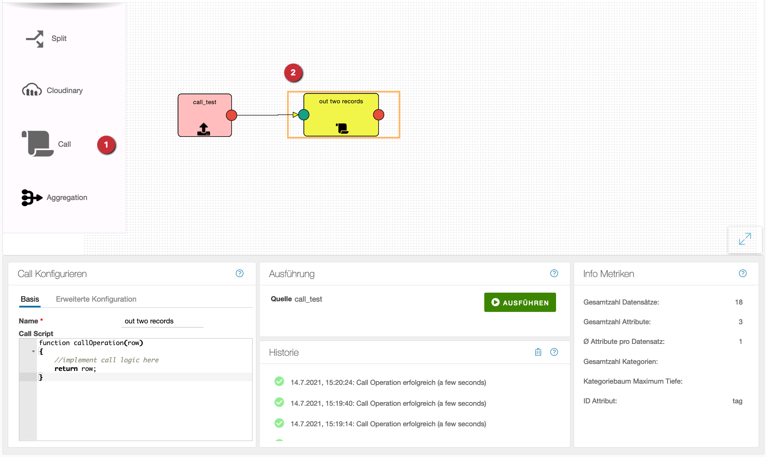
Task: Click the green input port of yellow node
Action: point(304,115)
